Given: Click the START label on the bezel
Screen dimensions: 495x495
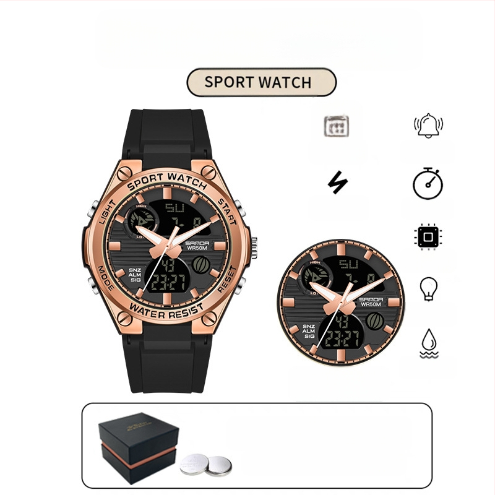Looking at the screenshot, I should click(x=228, y=212).
